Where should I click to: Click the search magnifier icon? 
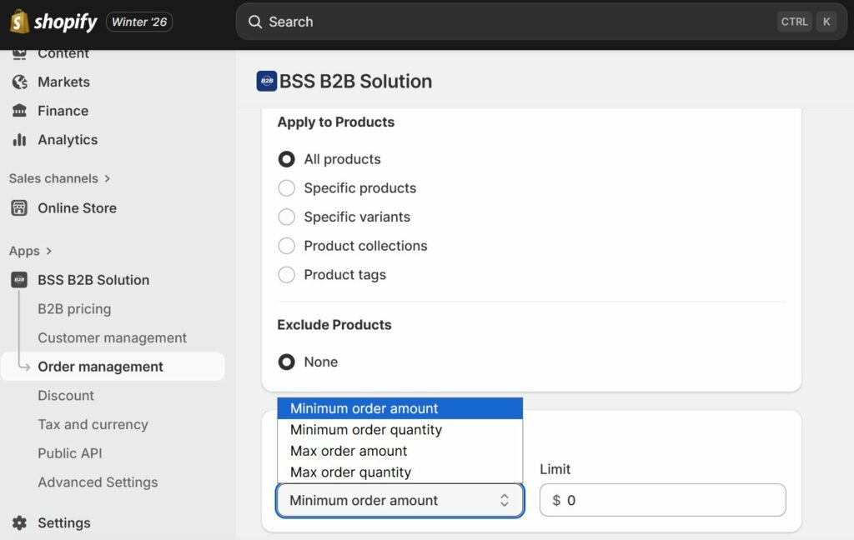click(255, 22)
